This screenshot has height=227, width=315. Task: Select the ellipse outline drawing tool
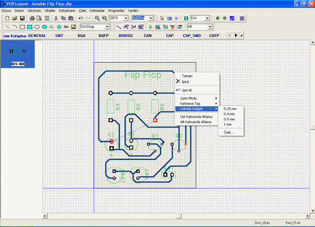(37, 27)
